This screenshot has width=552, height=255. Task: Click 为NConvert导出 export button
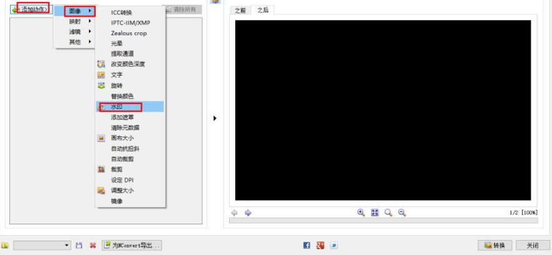tap(132, 245)
